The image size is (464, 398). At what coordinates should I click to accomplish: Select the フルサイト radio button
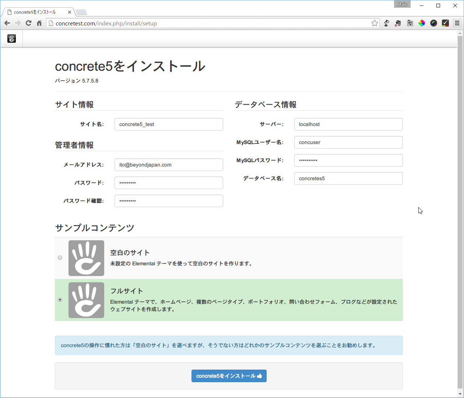coord(60,300)
